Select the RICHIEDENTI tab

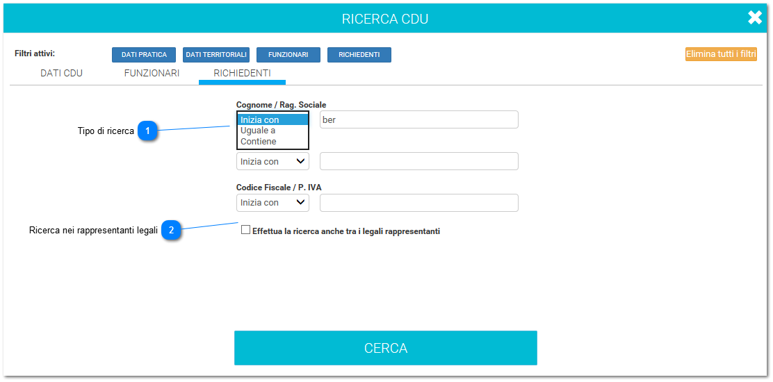242,74
